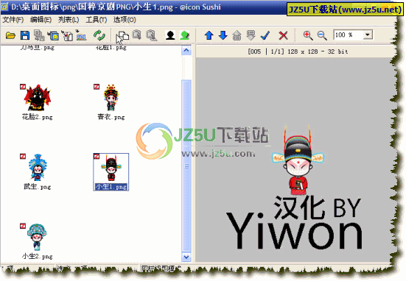
Task: Open the 编辑(E) menu
Action: coord(41,20)
